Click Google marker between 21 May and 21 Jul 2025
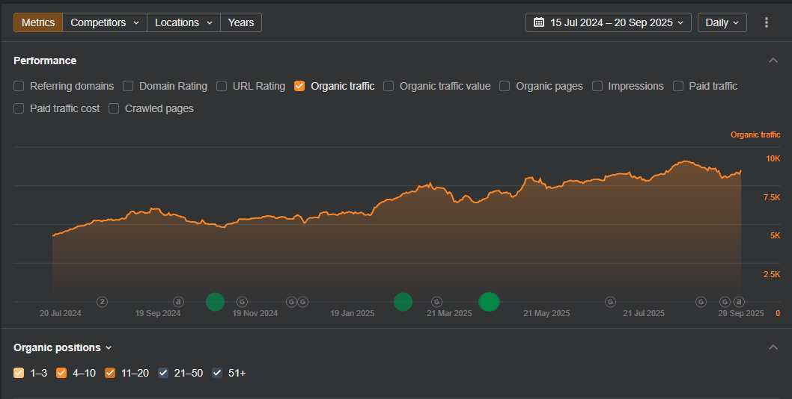Screen dimensions: 792x399 (x=610, y=302)
